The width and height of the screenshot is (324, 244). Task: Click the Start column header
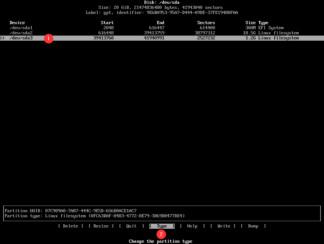[x=107, y=23]
